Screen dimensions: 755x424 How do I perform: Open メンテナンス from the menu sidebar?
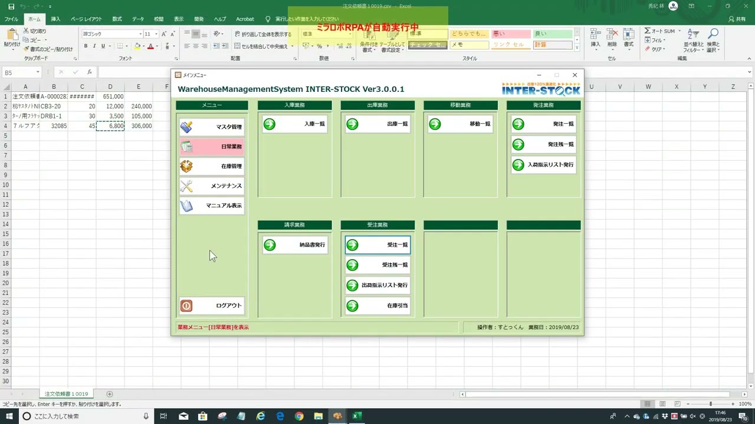click(212, 186)
